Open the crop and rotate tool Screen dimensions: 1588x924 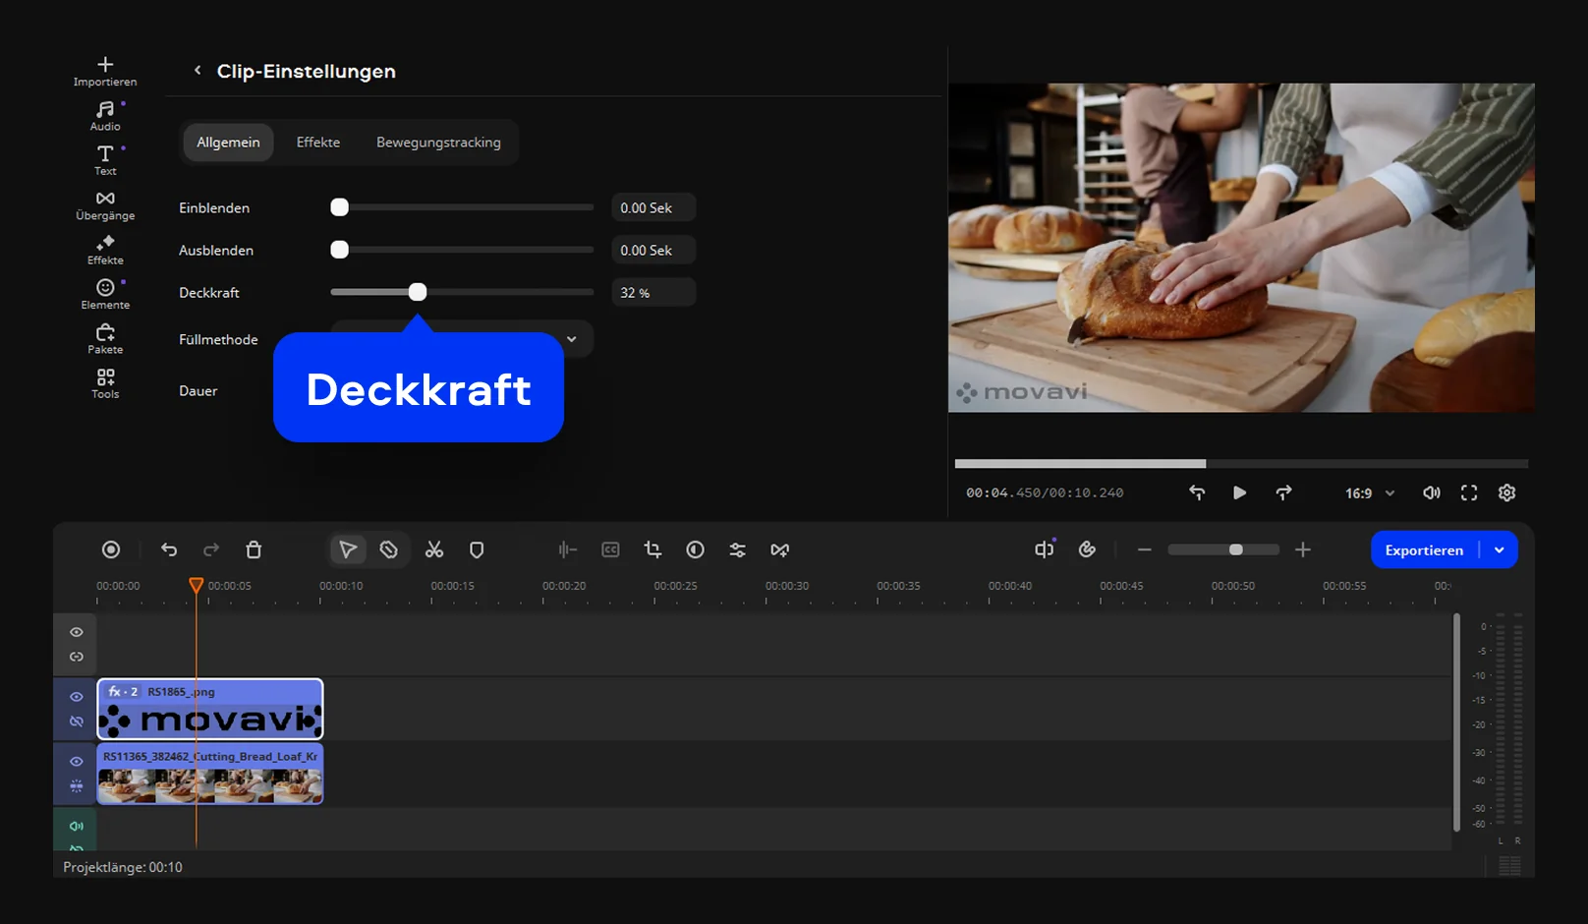coord(652,549)
